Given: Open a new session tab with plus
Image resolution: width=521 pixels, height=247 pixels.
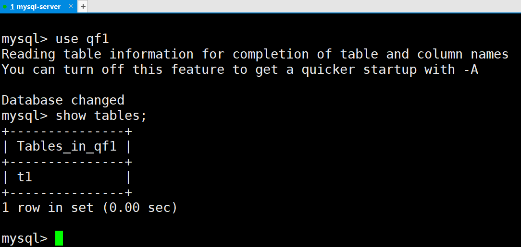Looking at the screenshot, I should pos(83,6).
